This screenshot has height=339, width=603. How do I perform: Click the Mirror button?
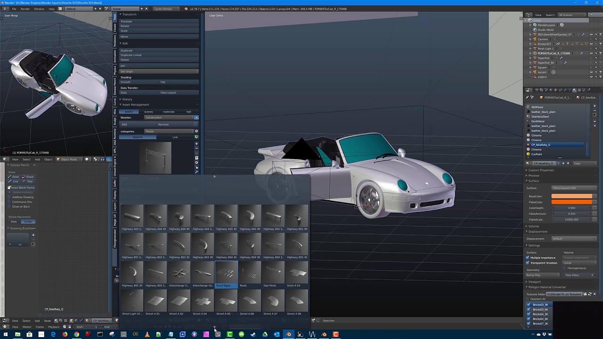click(x=159, y=37)
